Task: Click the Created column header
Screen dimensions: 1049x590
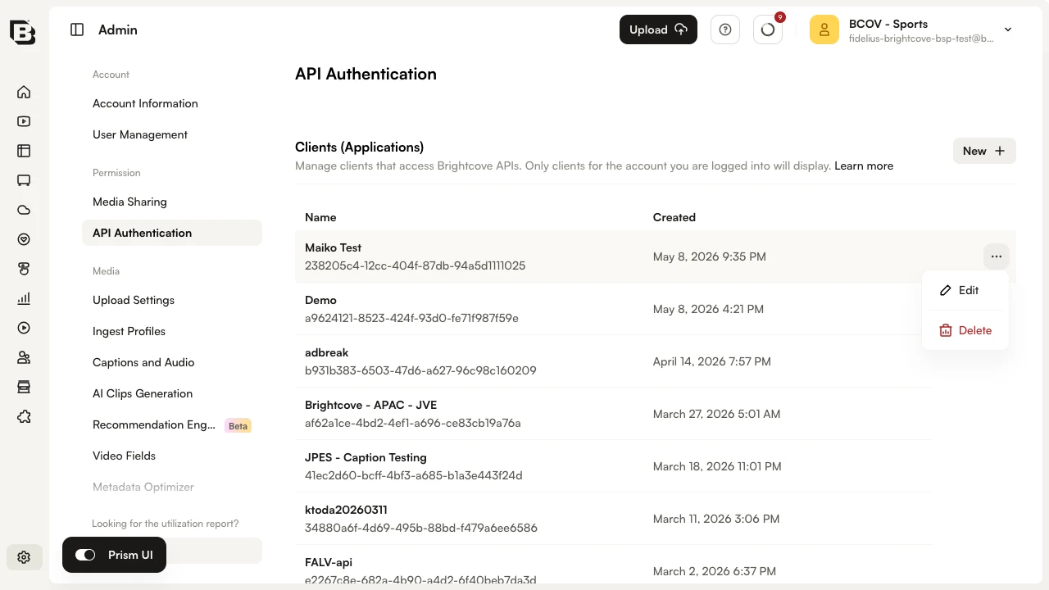Action: (x=674, y=217)
